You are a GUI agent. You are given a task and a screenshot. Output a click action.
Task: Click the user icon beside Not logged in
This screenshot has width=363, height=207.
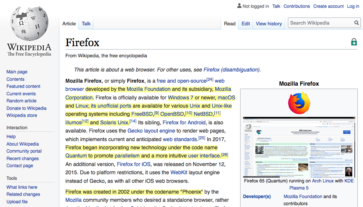239,6
